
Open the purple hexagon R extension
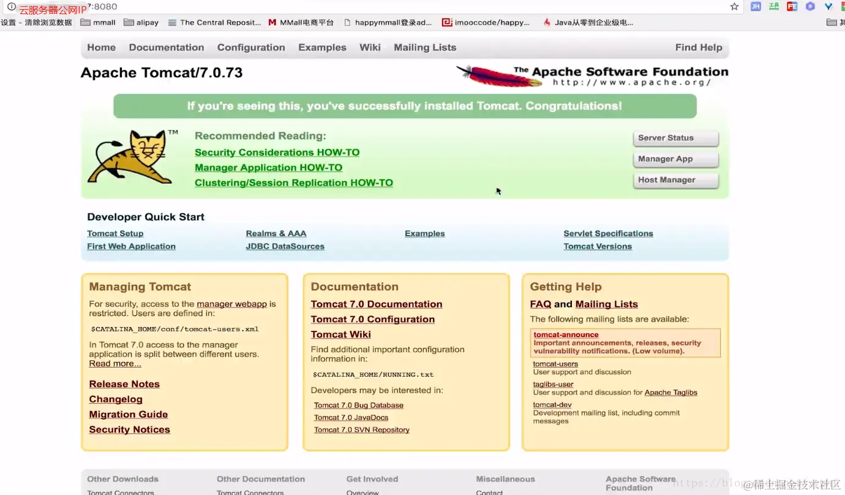click(x=810, y=7)
